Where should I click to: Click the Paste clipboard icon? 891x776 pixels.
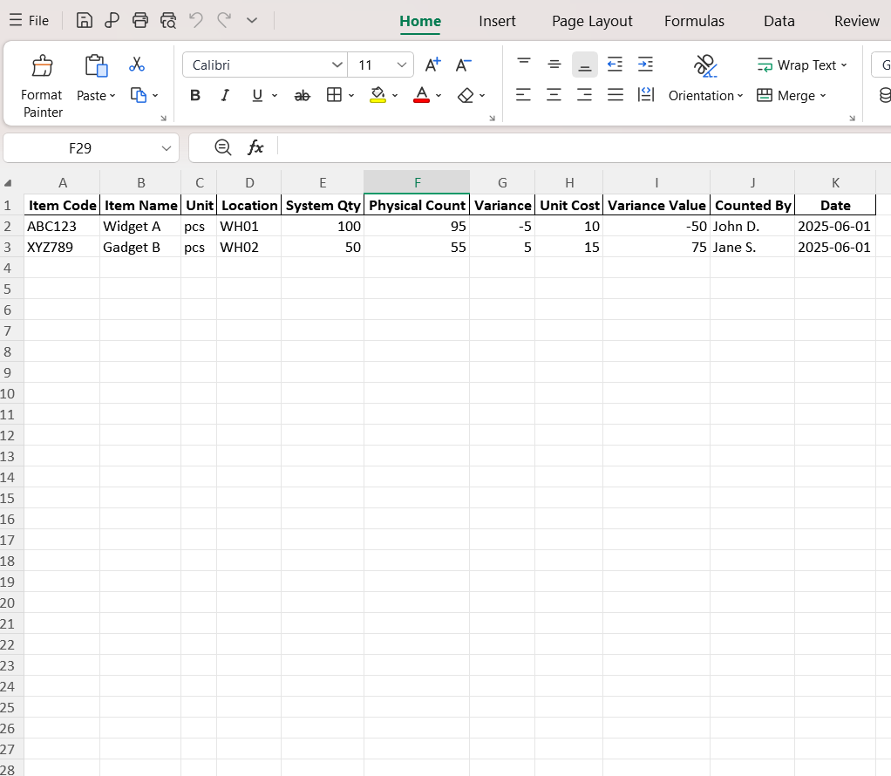[x=96, y=65]
